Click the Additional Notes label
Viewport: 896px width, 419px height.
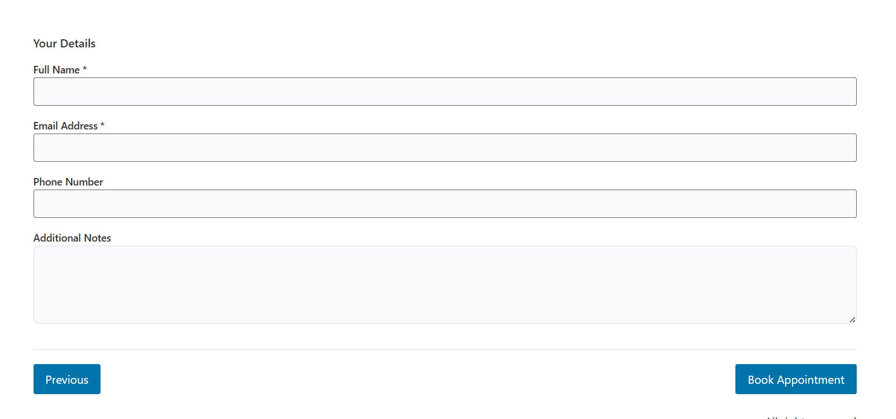pos(72,238)
